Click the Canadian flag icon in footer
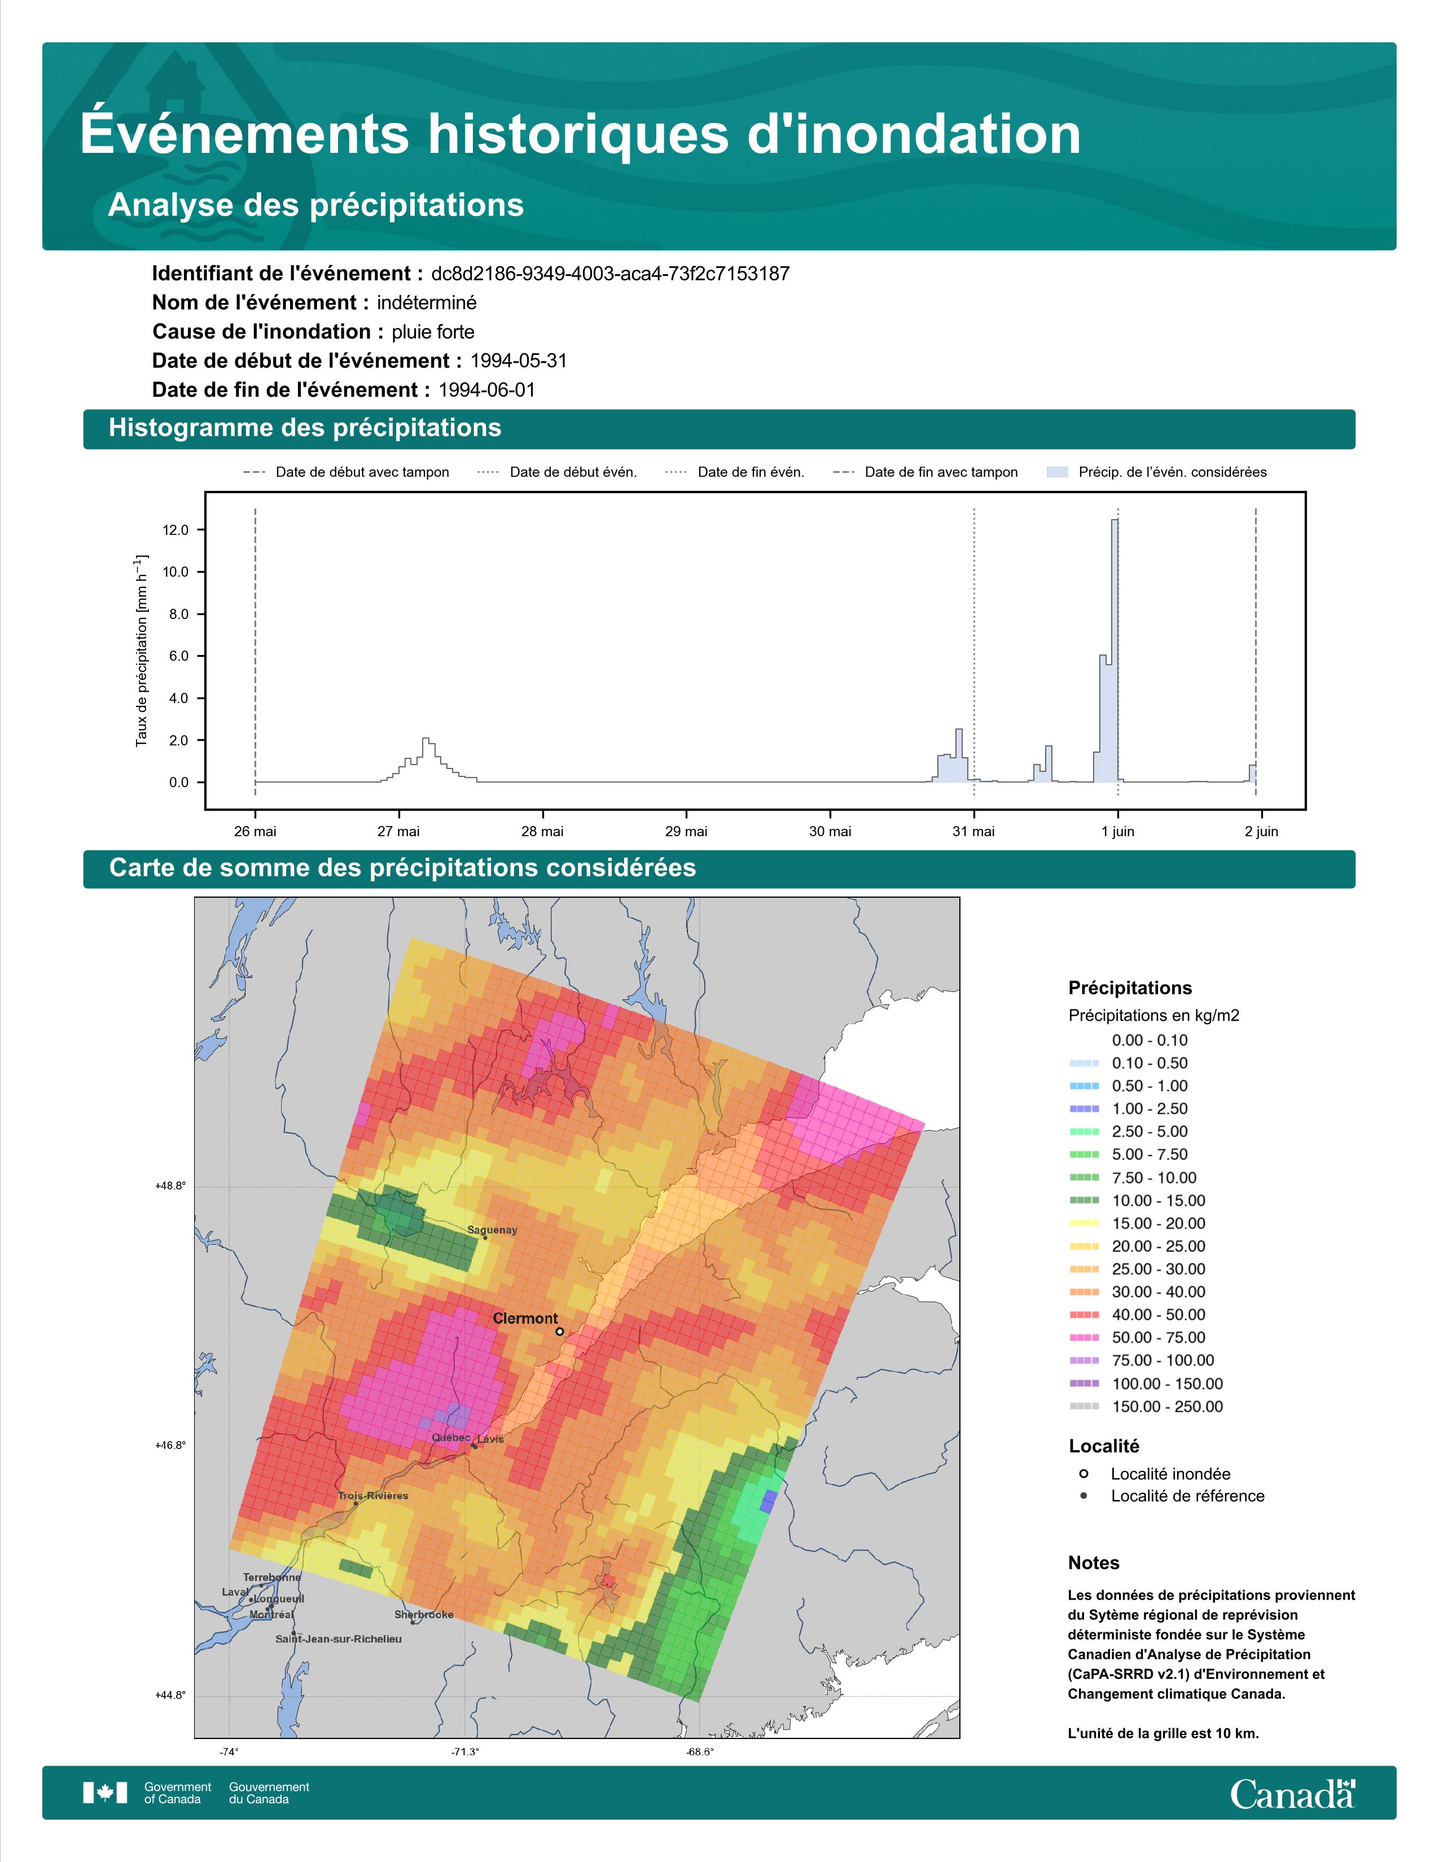This screenshot has width=1439, height=1862. tap(105, 1793)
